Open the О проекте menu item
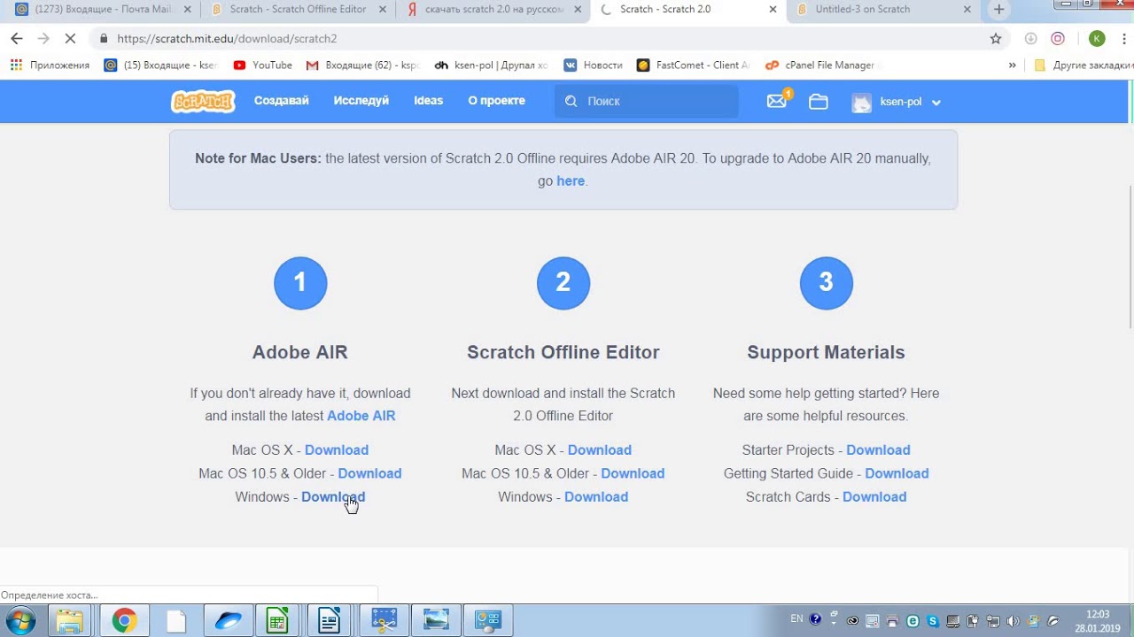This screenshot has width=1134, height=637. pos(497,101)
